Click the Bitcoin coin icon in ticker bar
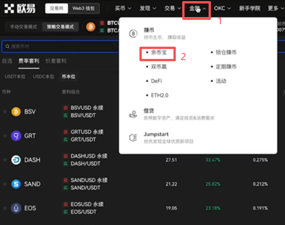The height and width of the screenshot is (225, 285). coord(91,27)
